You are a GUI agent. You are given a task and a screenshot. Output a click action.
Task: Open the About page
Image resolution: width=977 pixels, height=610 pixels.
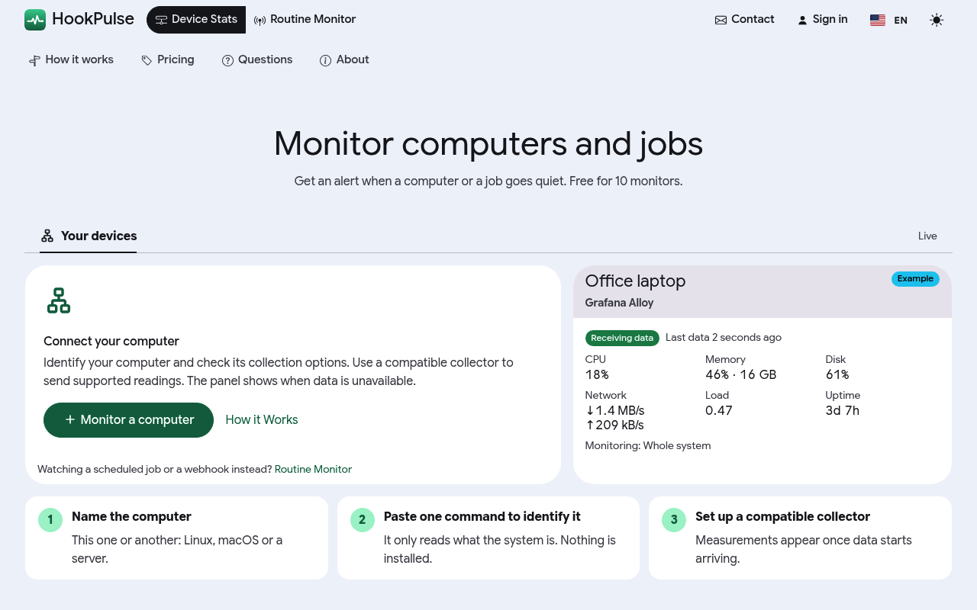(344, 59)
